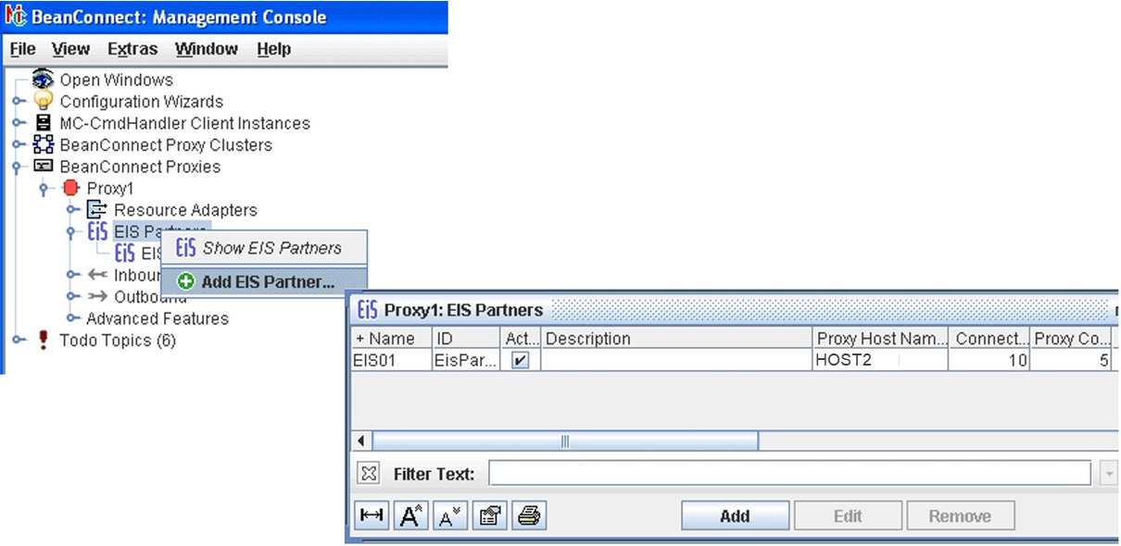1121x546 pixels.
Task: Open the Filter Text dropdown arrow
Action: click(x=1108, y=474)
